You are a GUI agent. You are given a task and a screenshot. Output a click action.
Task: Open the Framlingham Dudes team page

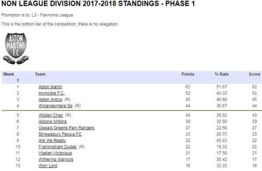[57, 147]
